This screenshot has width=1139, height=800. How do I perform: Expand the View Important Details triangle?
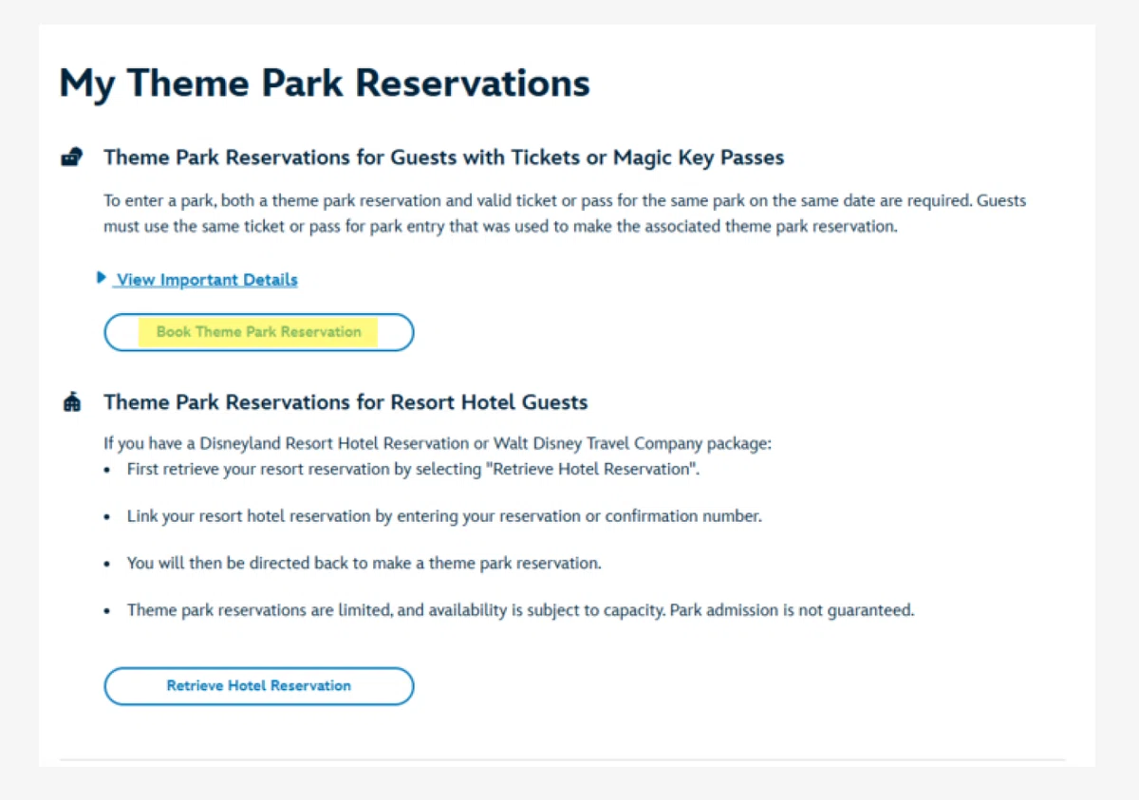pyautogui.click(x=102, y=278)
